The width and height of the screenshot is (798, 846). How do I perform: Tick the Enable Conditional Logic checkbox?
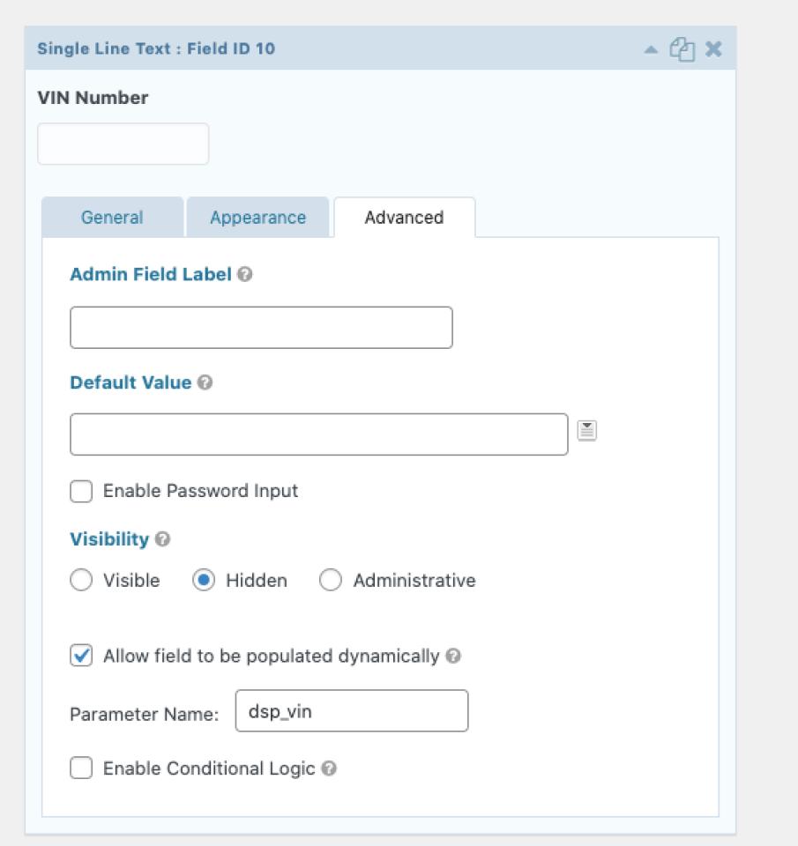(x=81, y=768)
